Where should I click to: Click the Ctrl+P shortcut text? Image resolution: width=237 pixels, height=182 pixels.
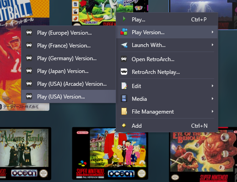(x=199, y=20)
